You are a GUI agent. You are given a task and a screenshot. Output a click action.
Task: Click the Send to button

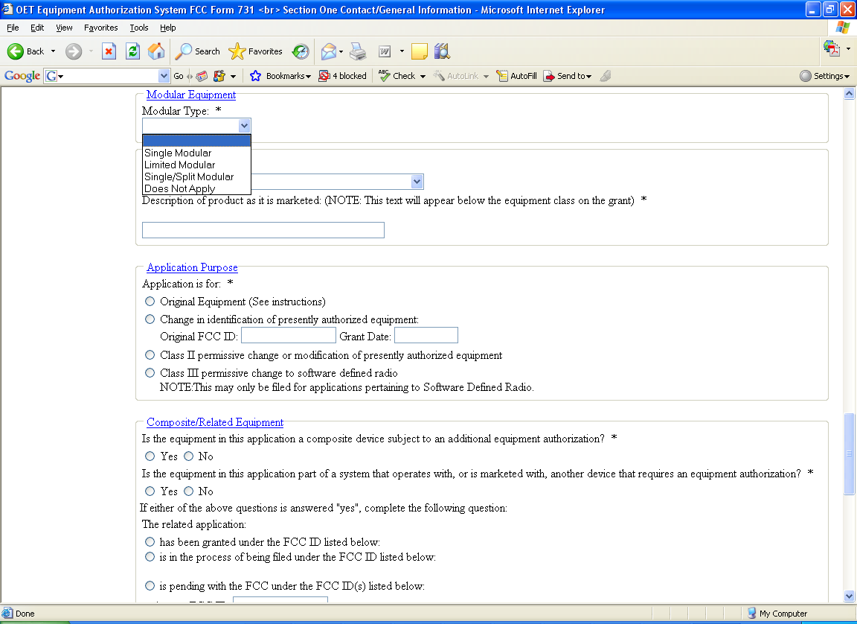[x=568, y=76]
